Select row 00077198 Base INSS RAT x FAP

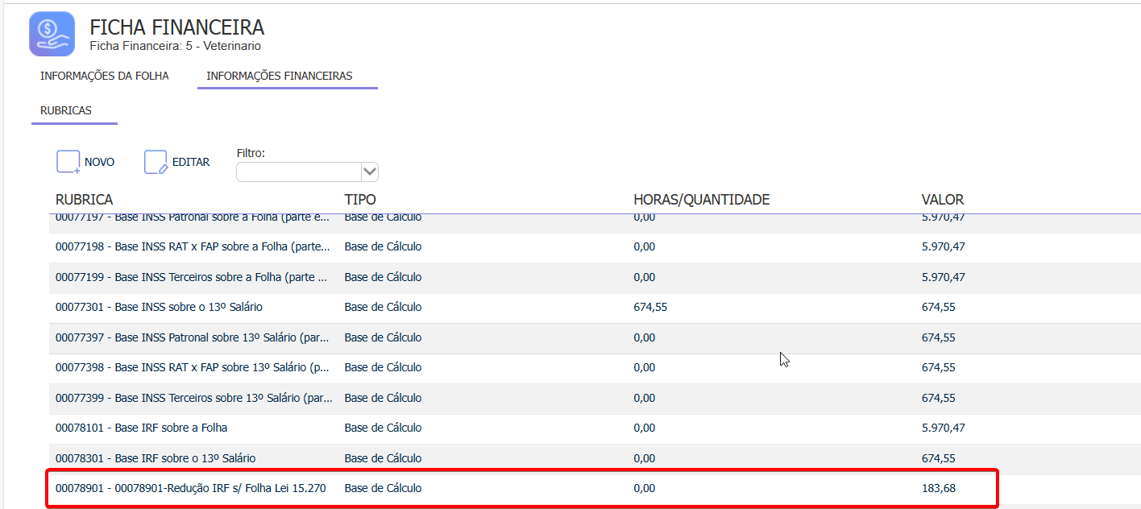pyautogui.click(x=193, y=246)
